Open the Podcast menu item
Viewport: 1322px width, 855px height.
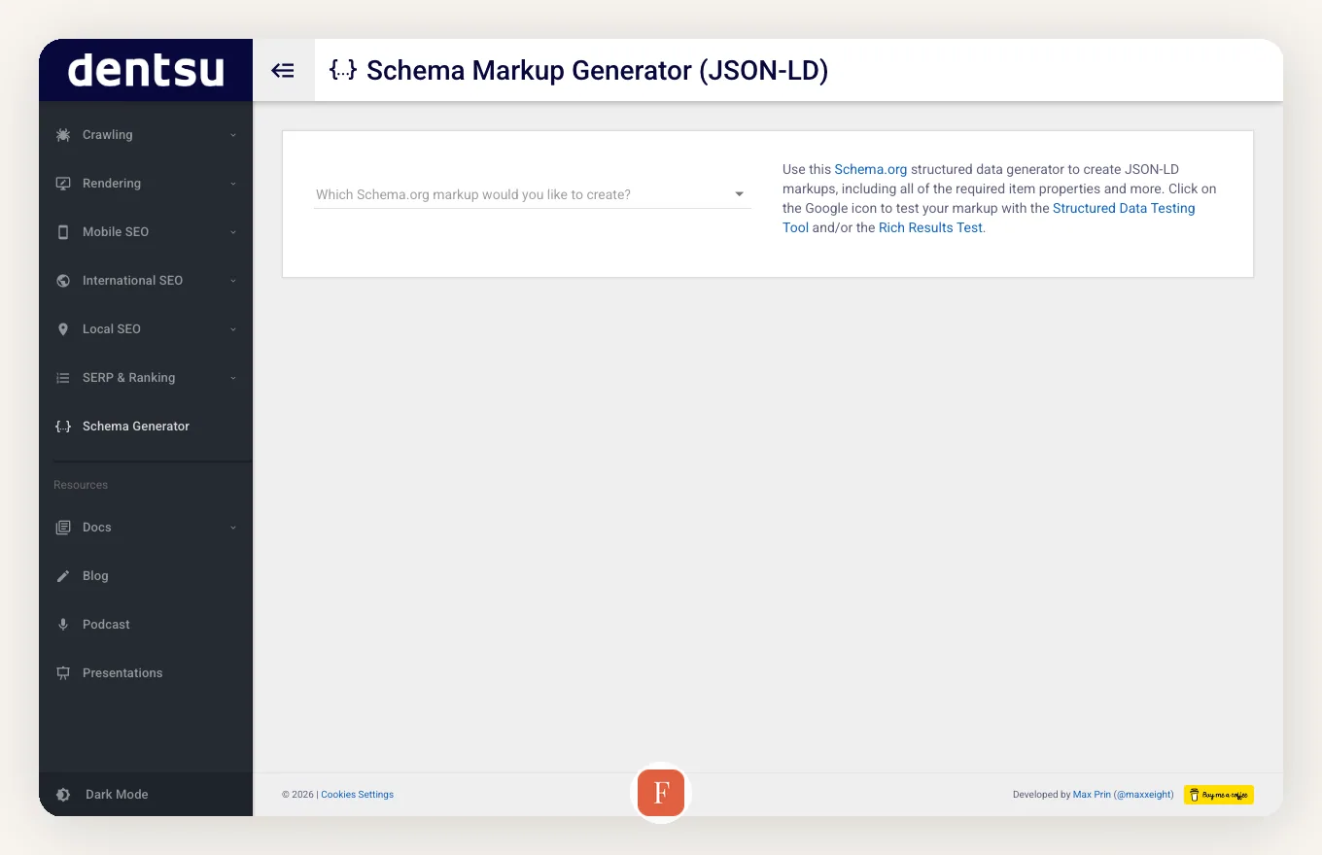(146, 625)
